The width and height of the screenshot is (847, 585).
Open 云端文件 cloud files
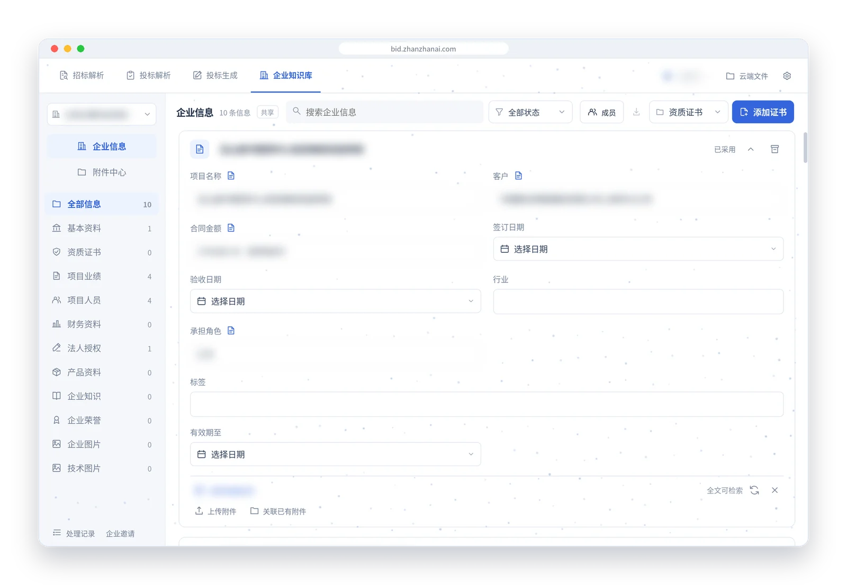[746, 76]
